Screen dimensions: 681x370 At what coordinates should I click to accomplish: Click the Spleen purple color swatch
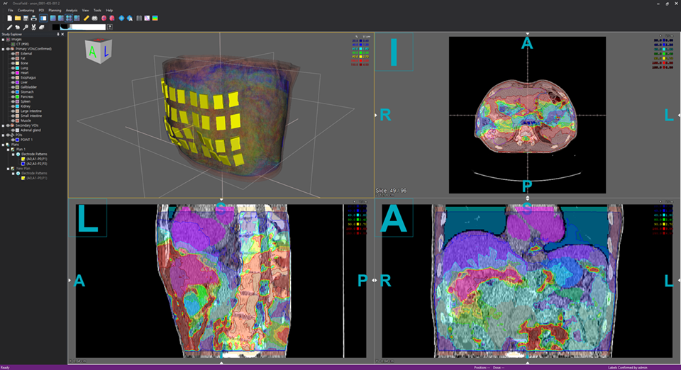click(17, 101)
